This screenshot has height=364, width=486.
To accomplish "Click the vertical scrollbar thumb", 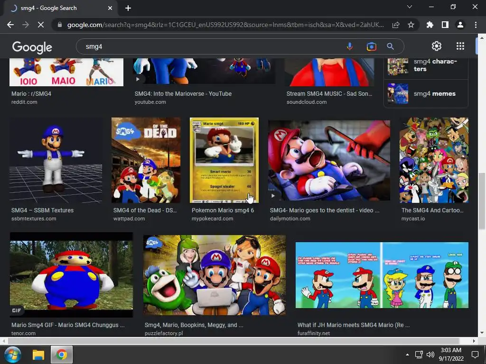I will click(482, 201).
